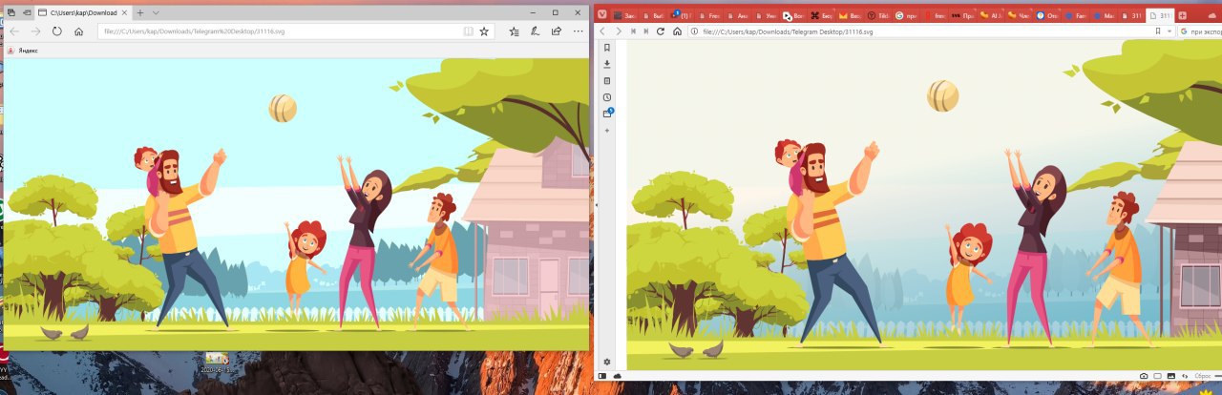Click the Vivaldi Fast Forward button
1222x395 pixels.
tap(645, 31)
